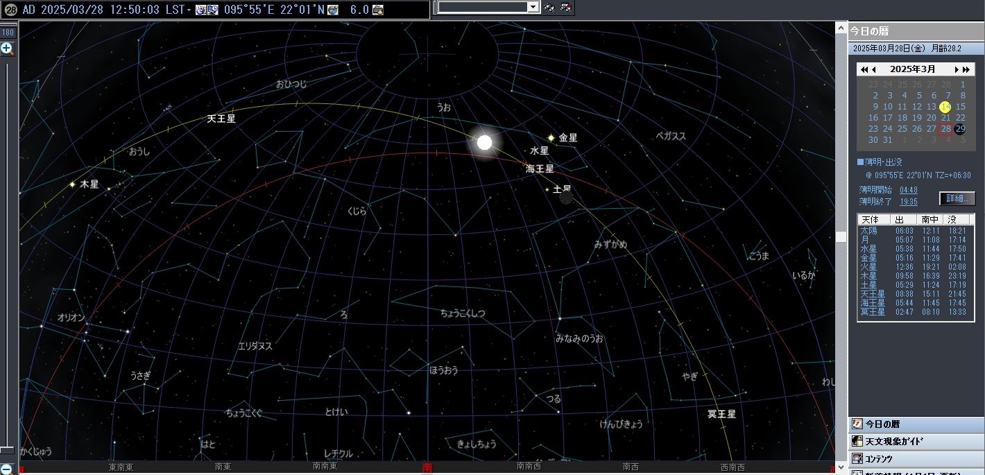985x475 pixels.
Task: Click the ペガスス constellation label
Action: (x=671, y=136)
